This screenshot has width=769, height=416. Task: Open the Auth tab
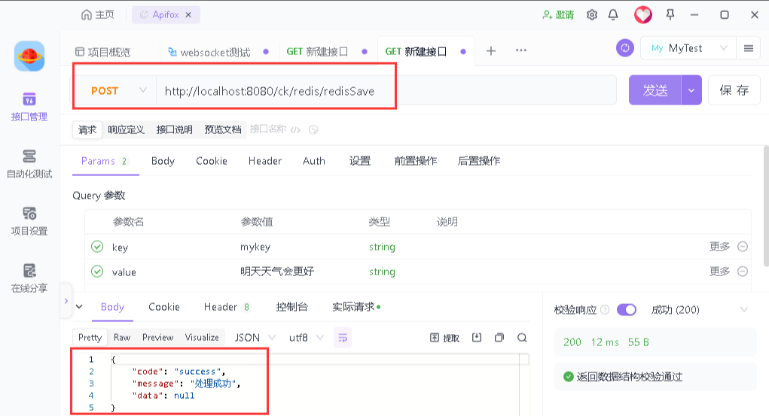click(x=314, y=161)
